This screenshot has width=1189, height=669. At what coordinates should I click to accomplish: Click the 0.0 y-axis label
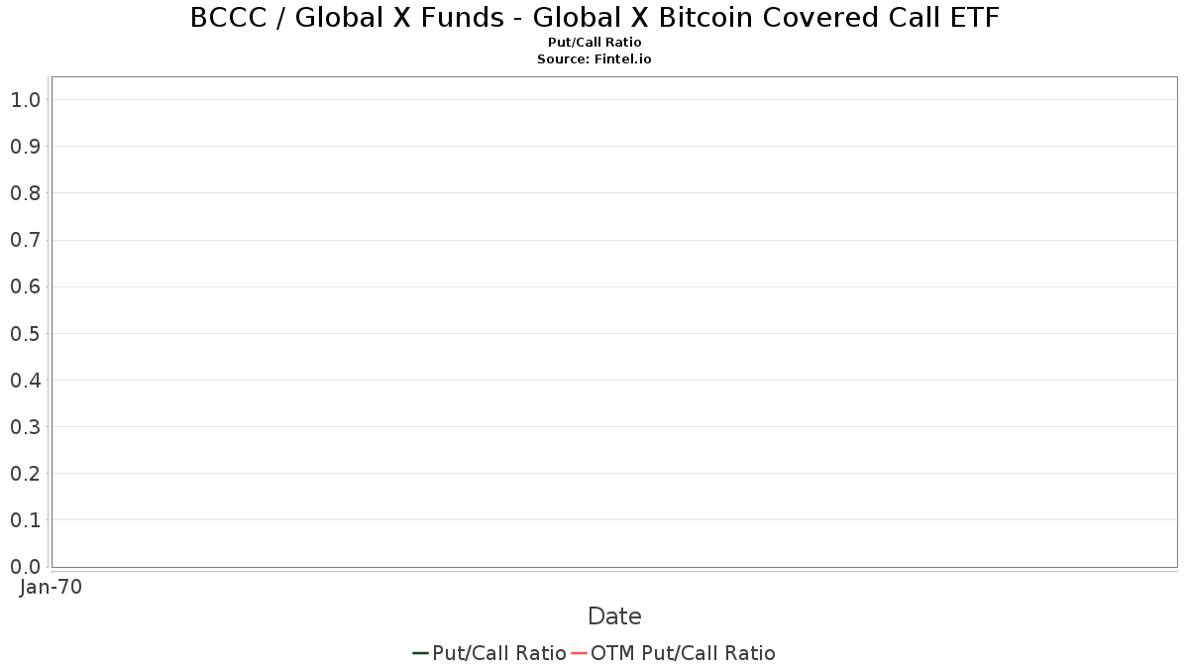[25, 567]
